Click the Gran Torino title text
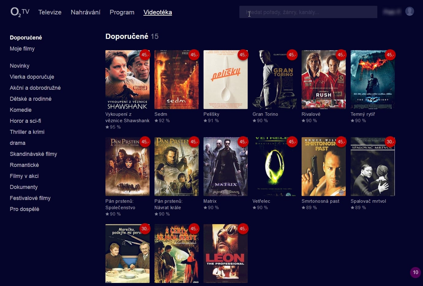423x286 pixels. click(x=265, y=114)
